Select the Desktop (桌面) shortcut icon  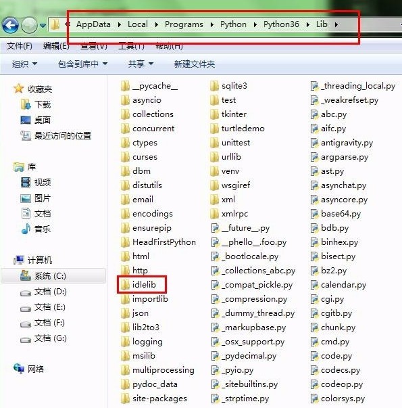(26, 120)
